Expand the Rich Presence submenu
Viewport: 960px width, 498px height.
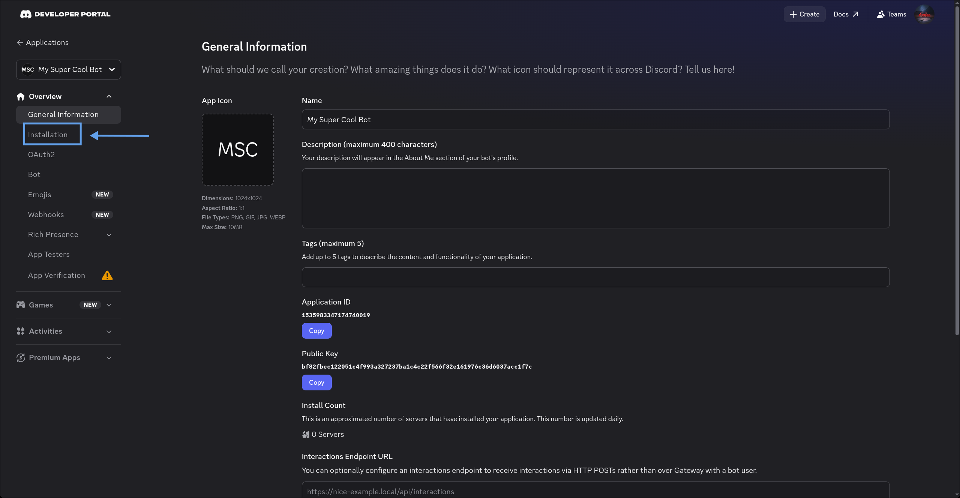pos(109,235)
